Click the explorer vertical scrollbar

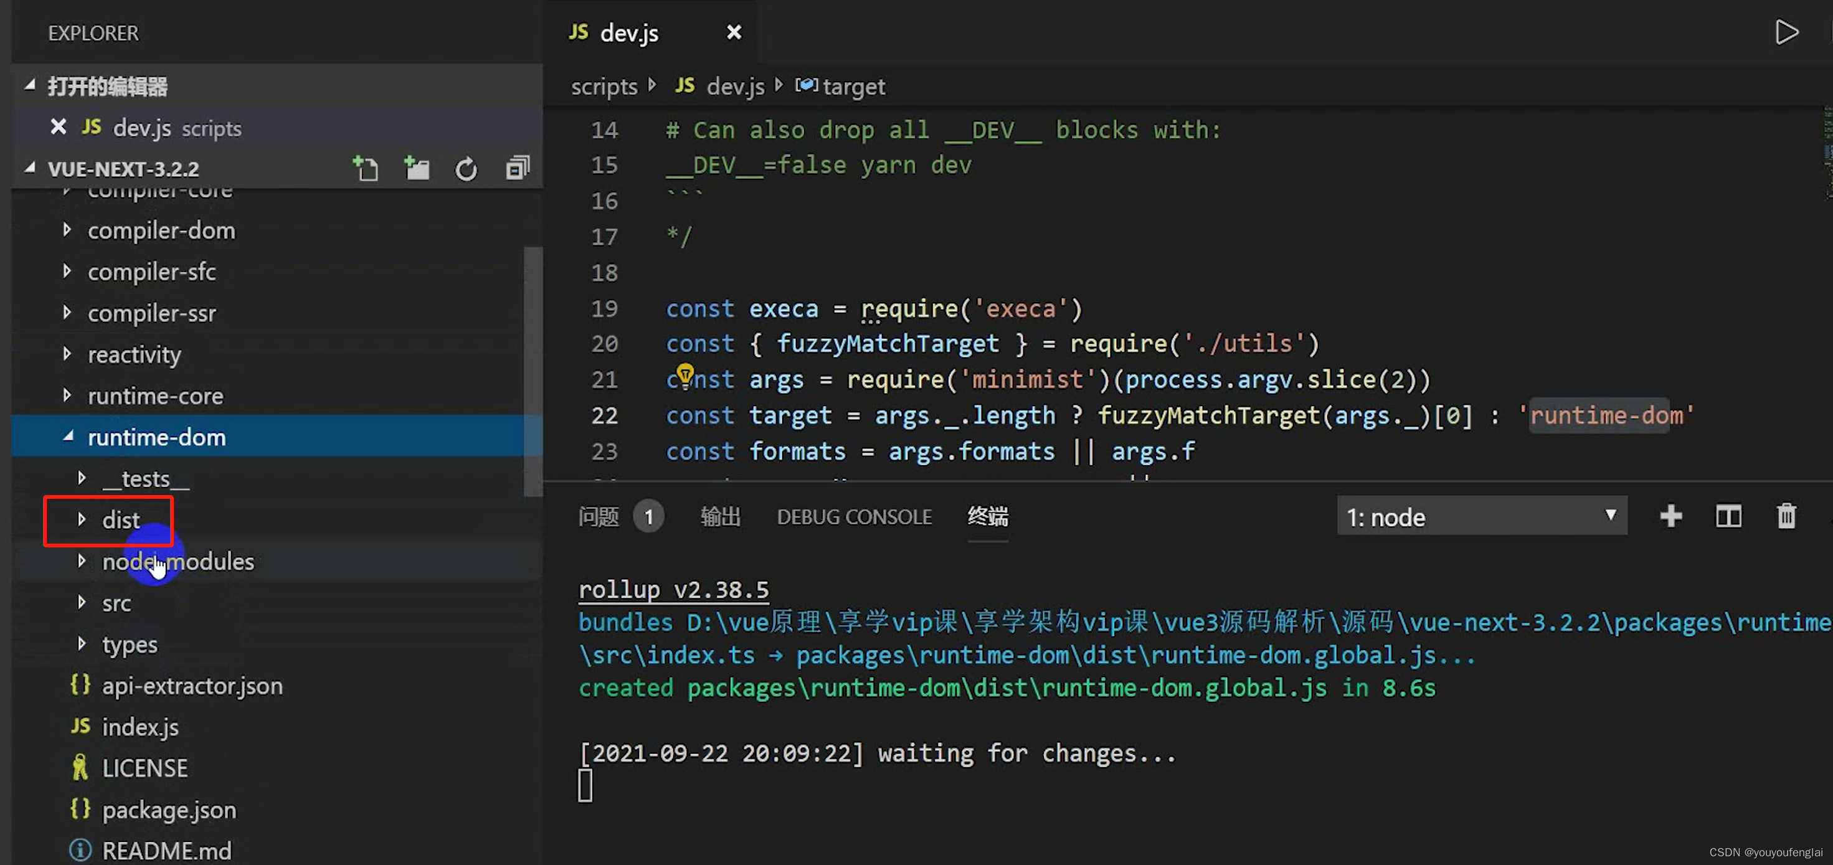point(533,370)
